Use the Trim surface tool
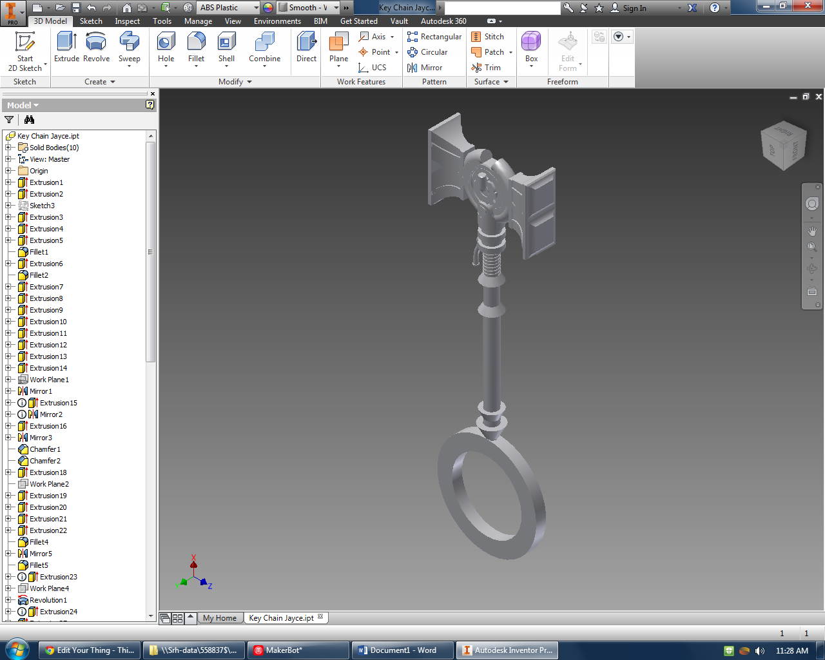 (x=486, y=68)
